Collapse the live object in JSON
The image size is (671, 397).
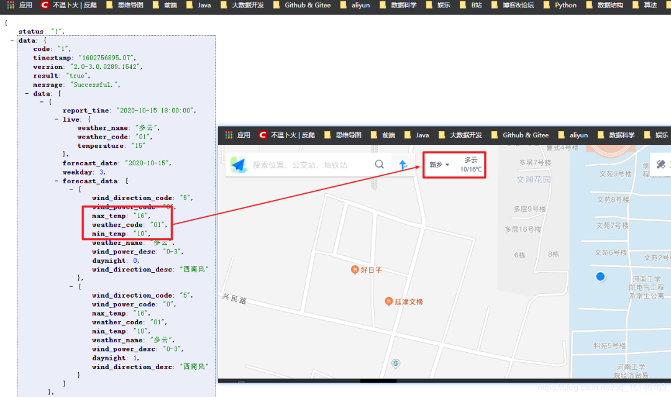coord(57,119)
